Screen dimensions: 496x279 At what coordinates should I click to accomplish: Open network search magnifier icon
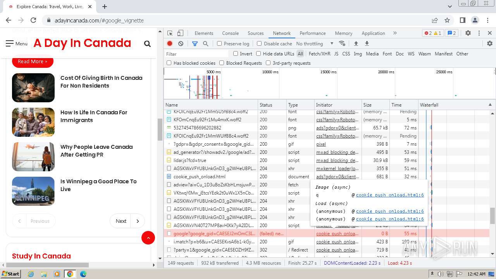pyautogui.click(x=206, y=44)
